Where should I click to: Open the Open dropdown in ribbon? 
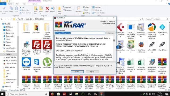87,7
